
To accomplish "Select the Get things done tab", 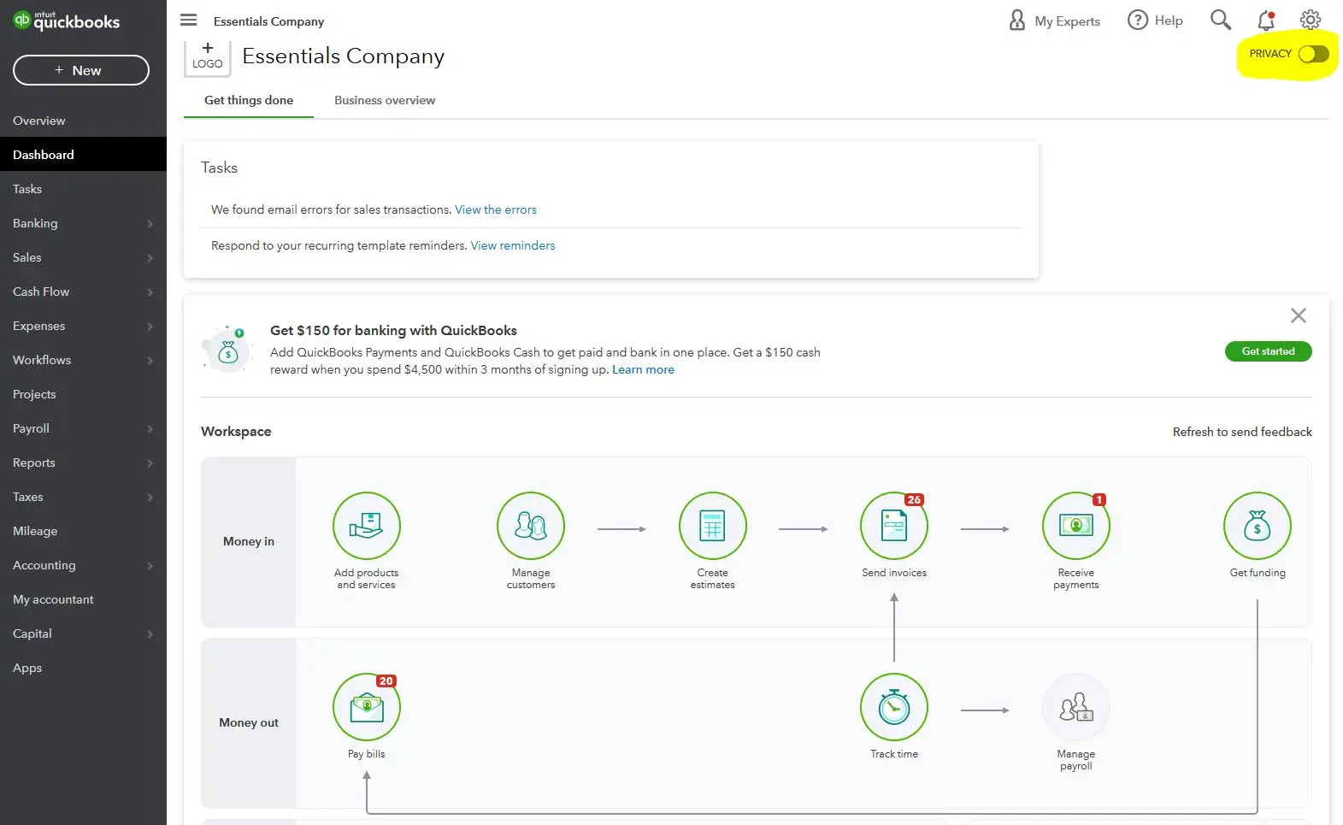I will pyautogui.click(x=249, y=100).
